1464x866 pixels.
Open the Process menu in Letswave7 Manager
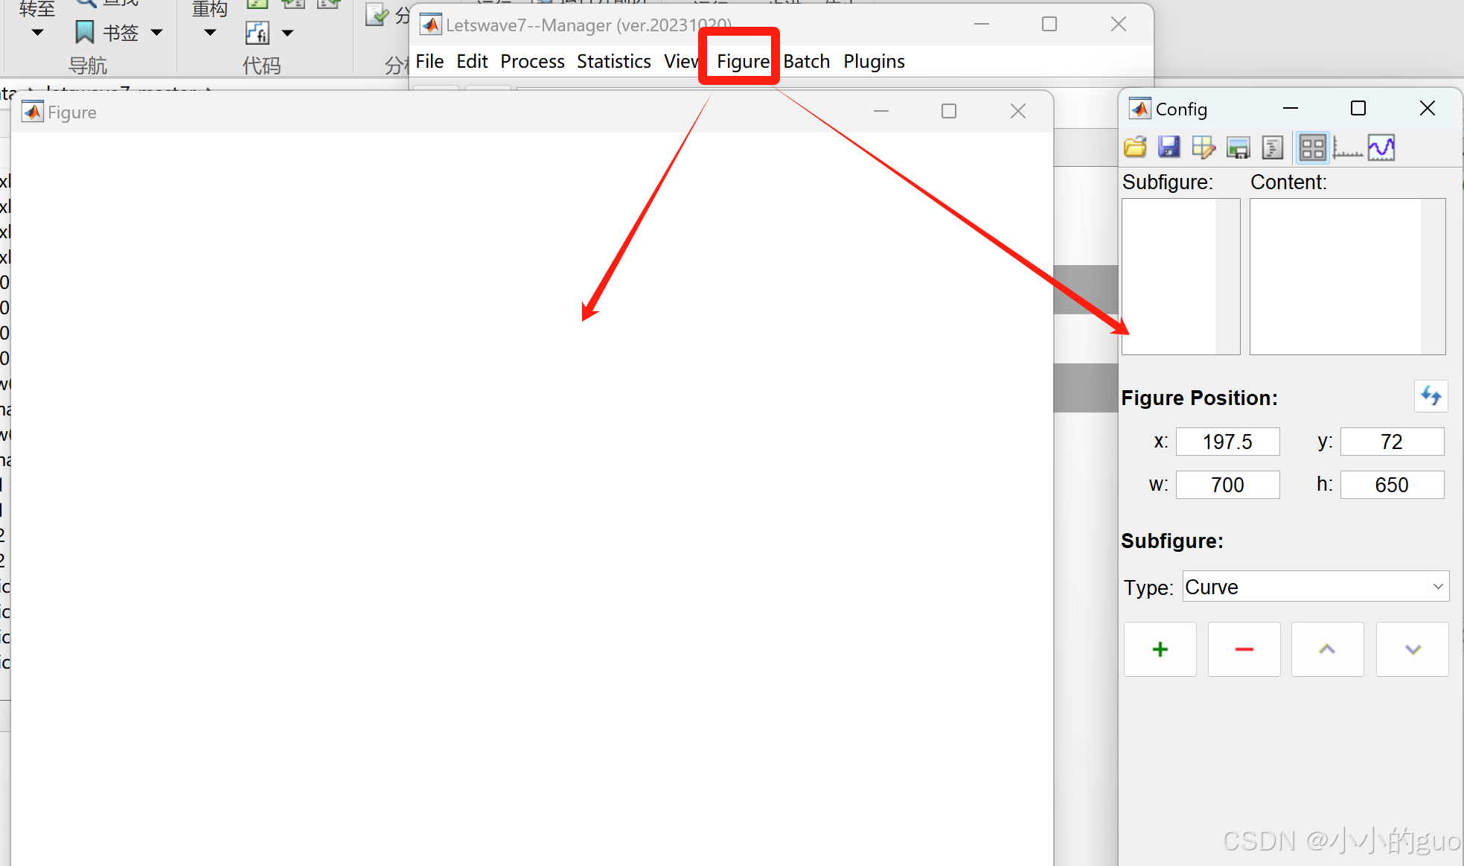tap(532, 61)
